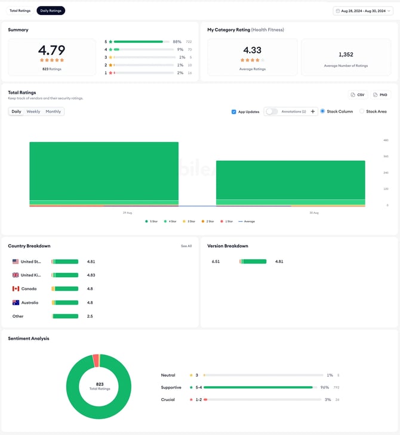This screenshot has height=435, width=400.
Task: Click the Canada flag icon
Action: [16, 288]
